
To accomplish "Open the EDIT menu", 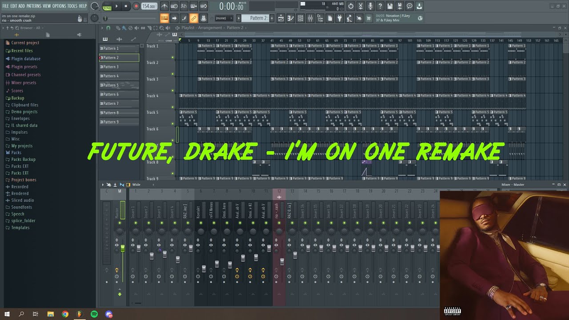I will tap(14, 6).
